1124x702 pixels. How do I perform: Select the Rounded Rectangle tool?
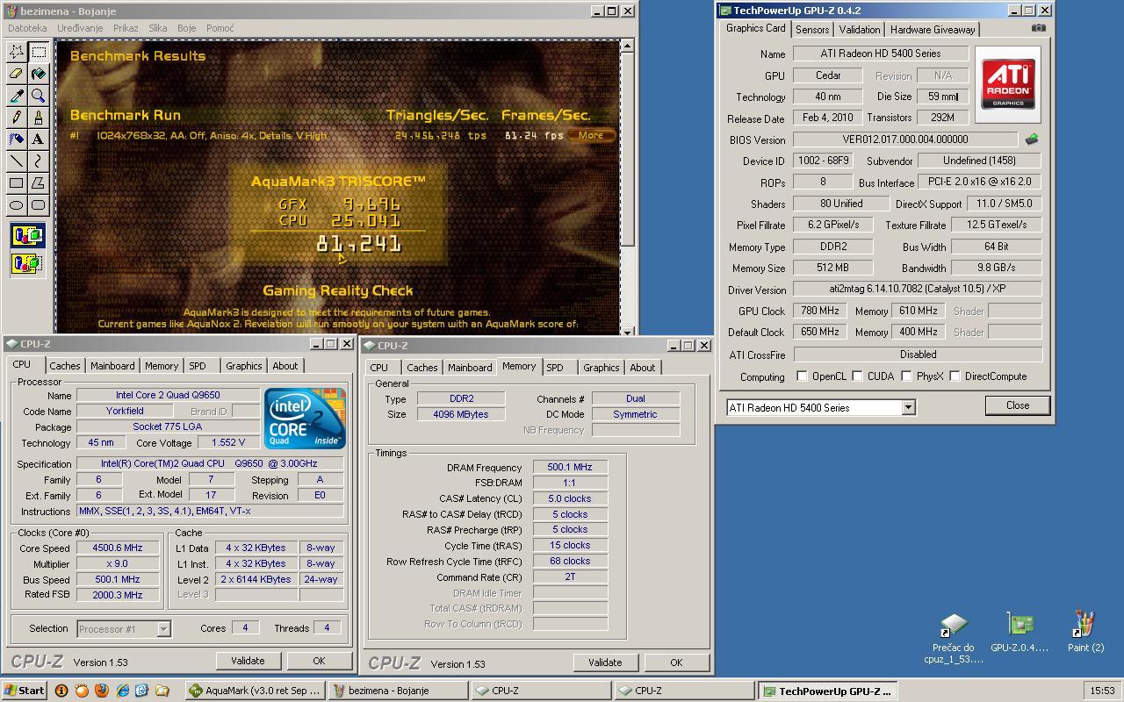click(x=39, y=205)
